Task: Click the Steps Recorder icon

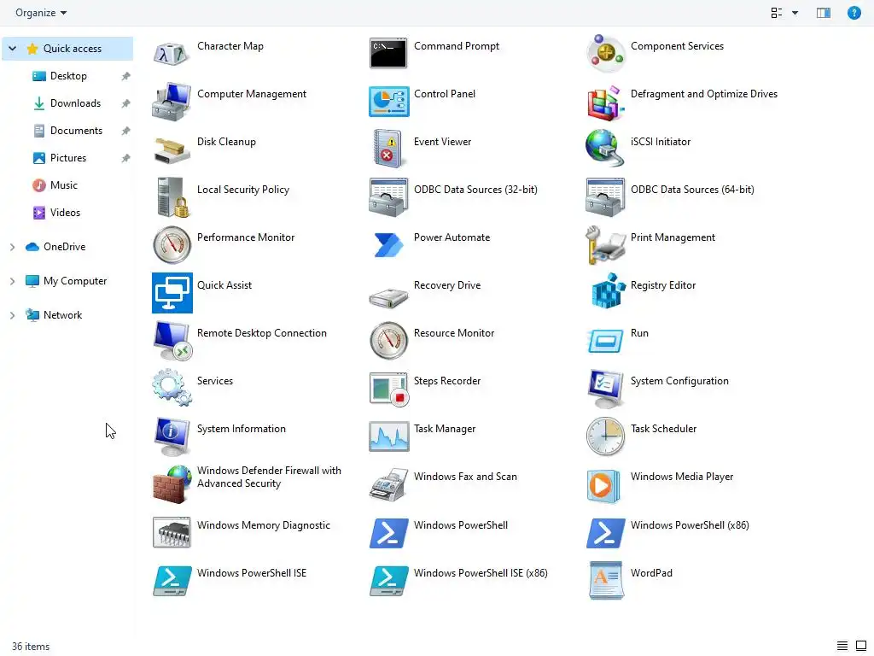Action: tap(389, 389)
